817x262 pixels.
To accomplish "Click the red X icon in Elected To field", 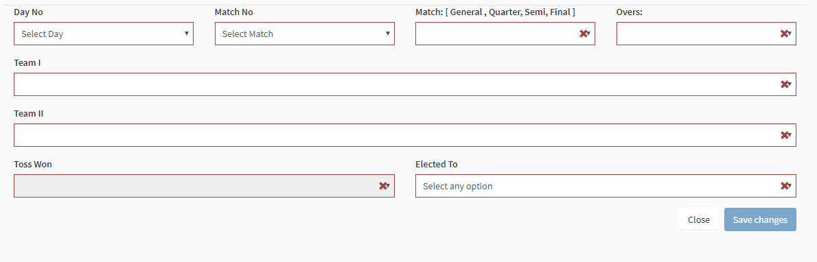I will (784, 186).
